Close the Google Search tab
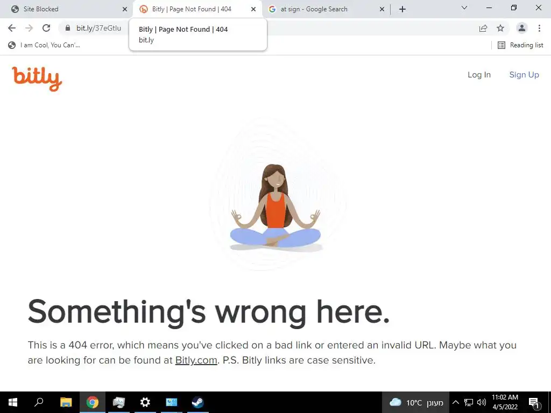Screen dimensions: 551x413 tap(382, 10)
